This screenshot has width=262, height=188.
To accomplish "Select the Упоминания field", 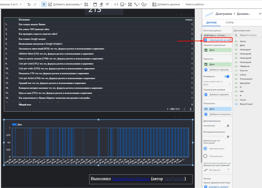I will (246, 79).
